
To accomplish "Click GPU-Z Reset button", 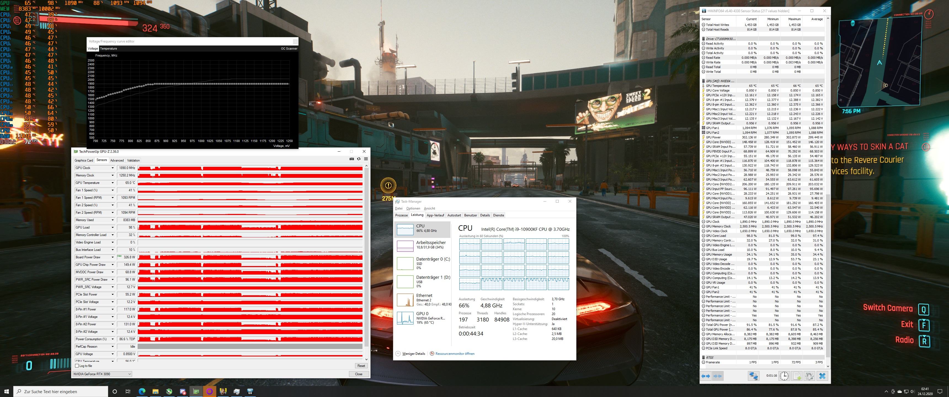I will 361,366.
